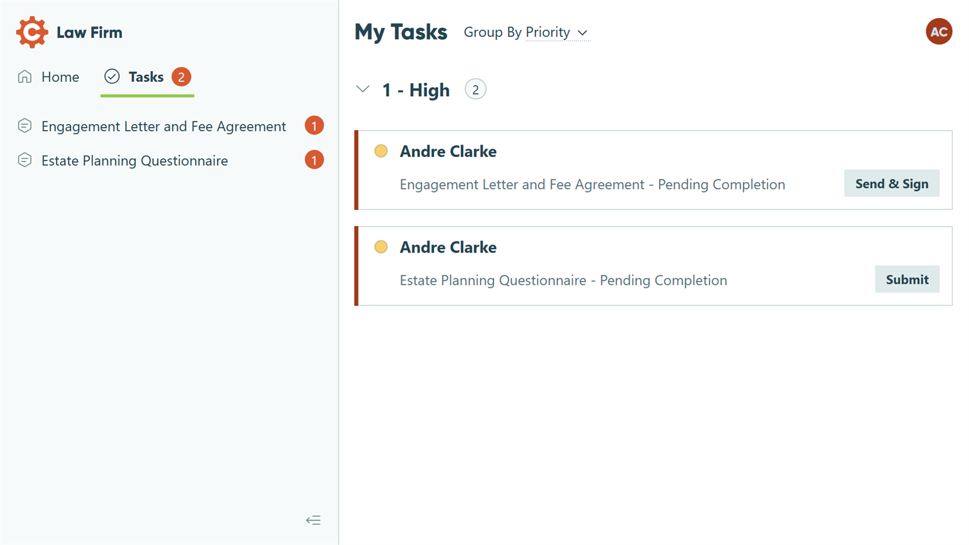Click the checkmark icon next to Tasks
Screen dimensions: 969x545
pyautogui.click(x=111, y=76)
